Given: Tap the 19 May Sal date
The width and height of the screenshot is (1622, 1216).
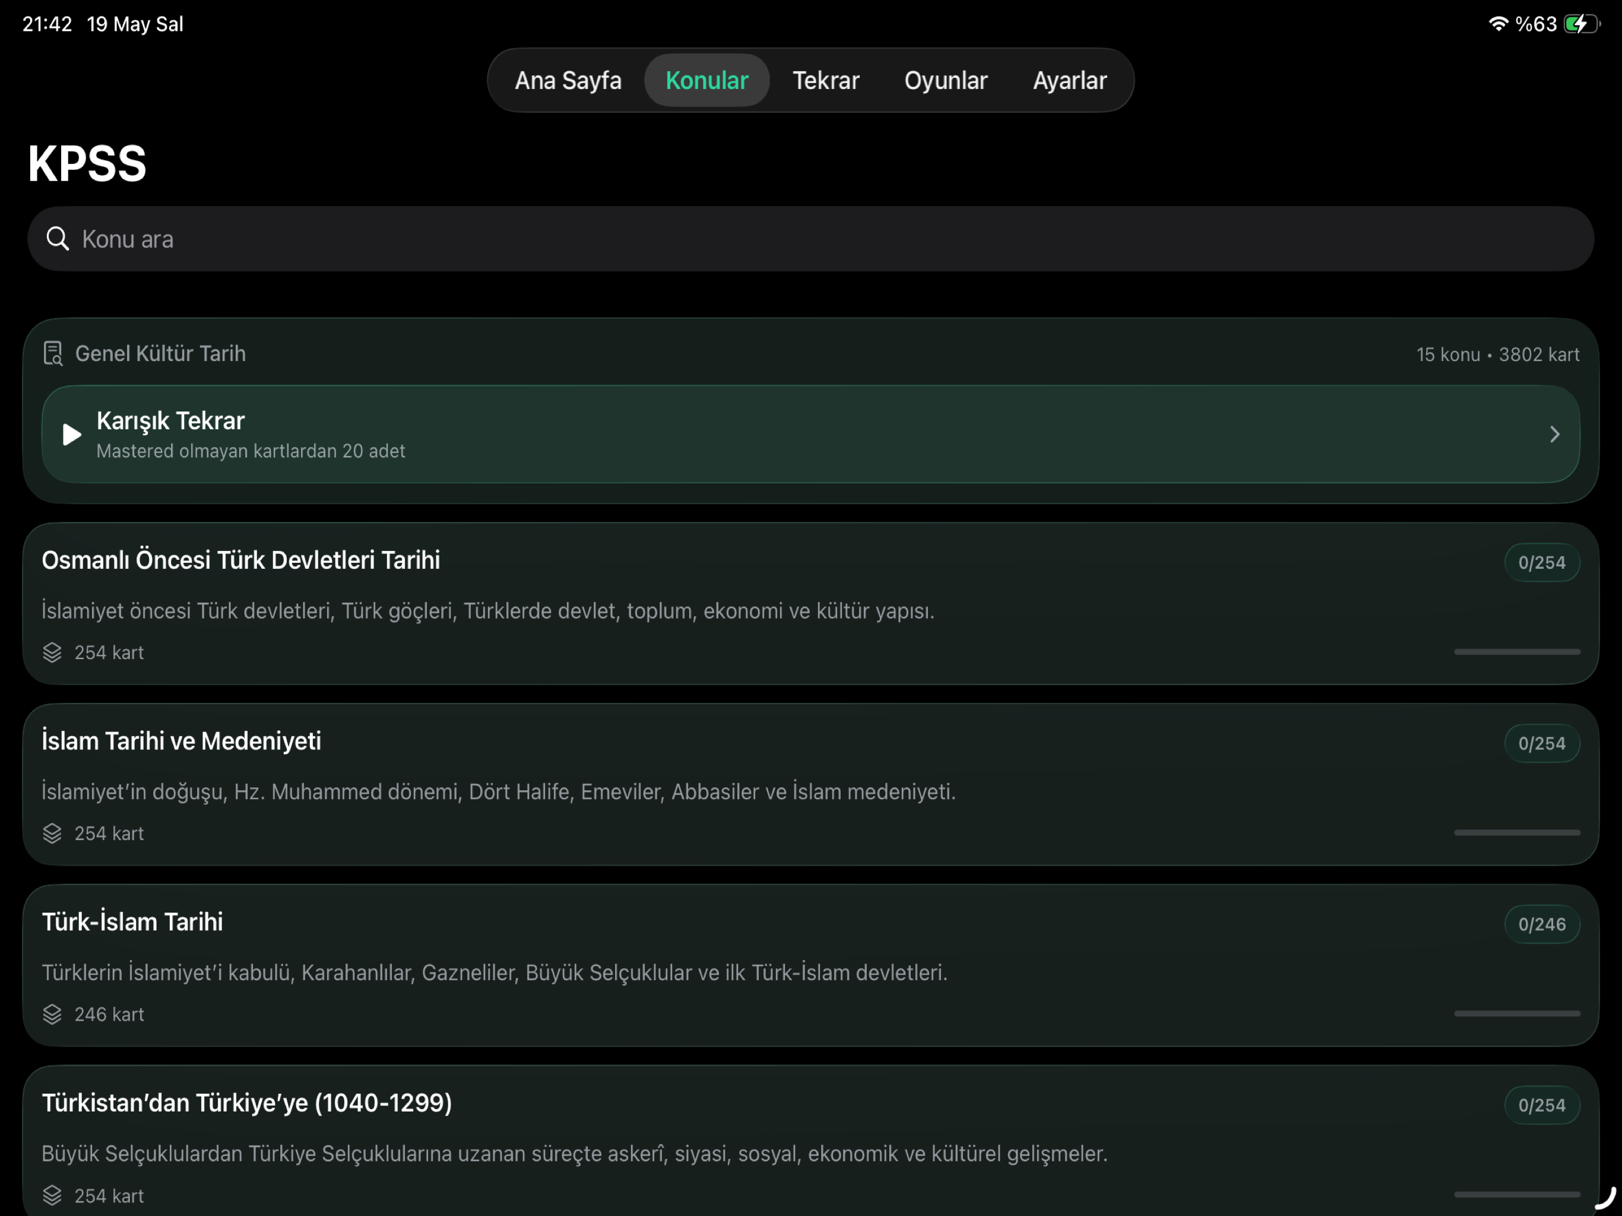Looking at the screenshot, I should pyautogui.click(x=135, y=24).
